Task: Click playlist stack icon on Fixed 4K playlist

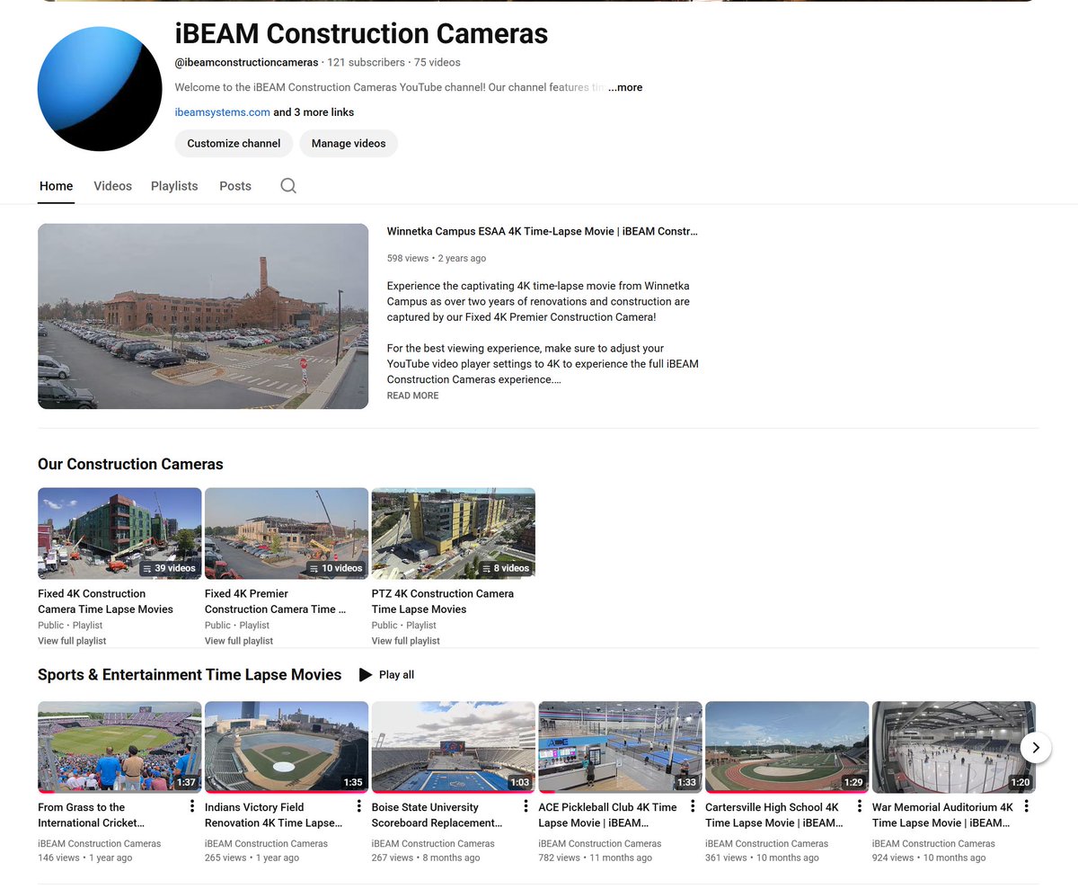Action: click(x=146, y=568)
